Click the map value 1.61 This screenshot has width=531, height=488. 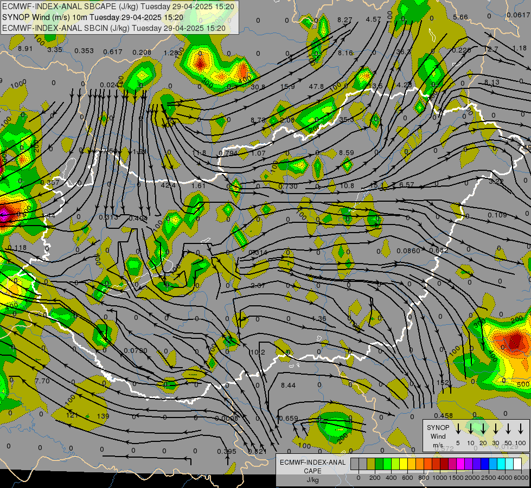[199, 185]
